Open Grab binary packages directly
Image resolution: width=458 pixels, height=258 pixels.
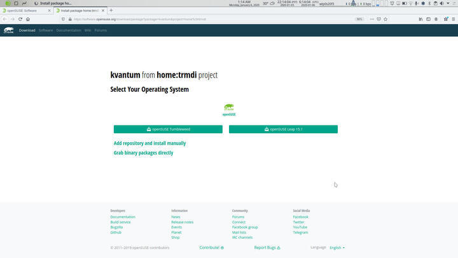coord(143,153)
